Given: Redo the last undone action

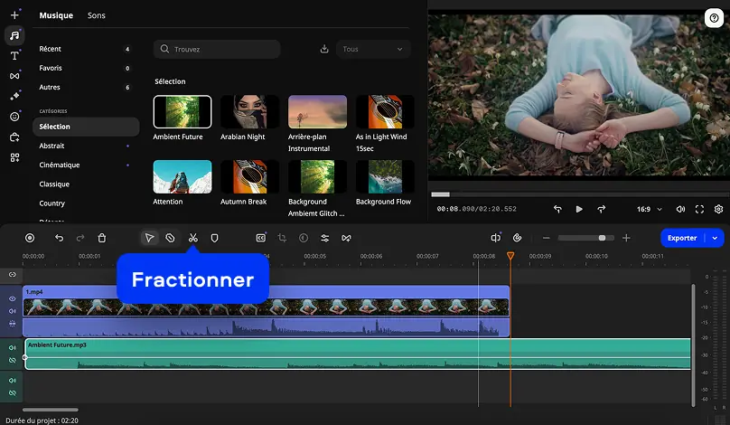Looking at the screenshot, I should (x=80, y=238).
